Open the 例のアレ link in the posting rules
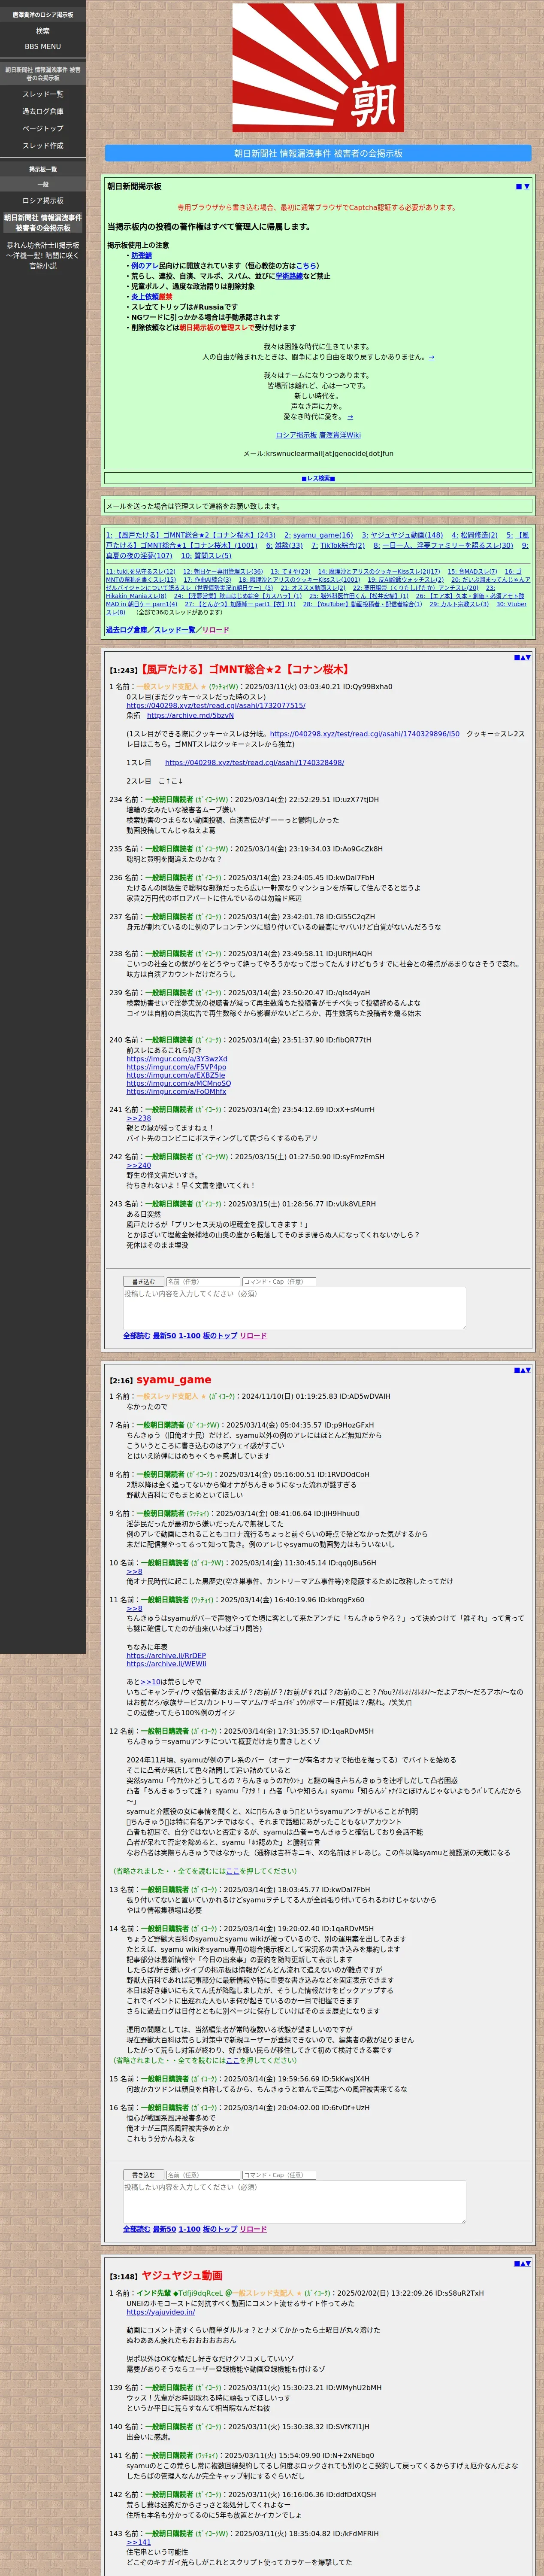This screenshot has height=2576, width=544. point(144,266)
